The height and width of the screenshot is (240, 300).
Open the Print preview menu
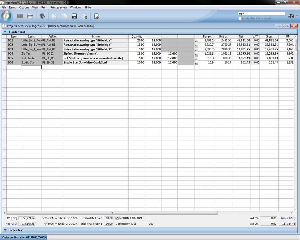click(x=59, y=7)
